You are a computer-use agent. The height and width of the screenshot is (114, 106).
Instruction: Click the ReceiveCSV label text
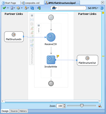[x=51, y=44]
